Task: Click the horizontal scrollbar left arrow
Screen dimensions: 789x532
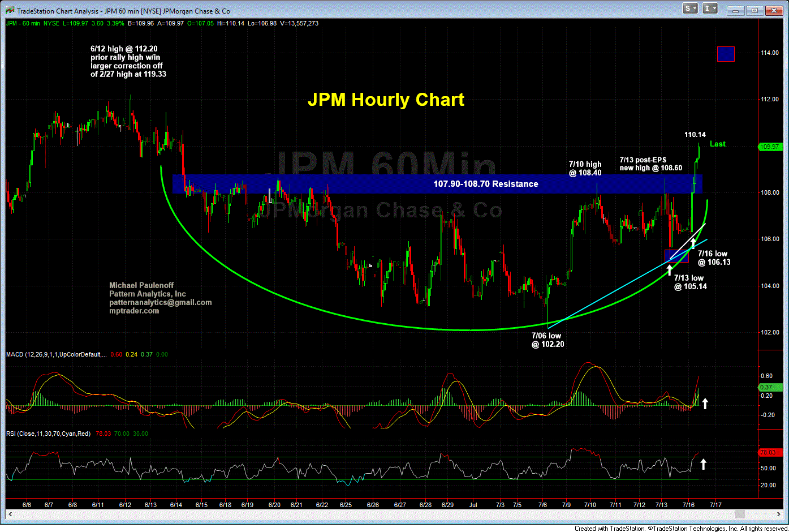Action: click(10, 514)
